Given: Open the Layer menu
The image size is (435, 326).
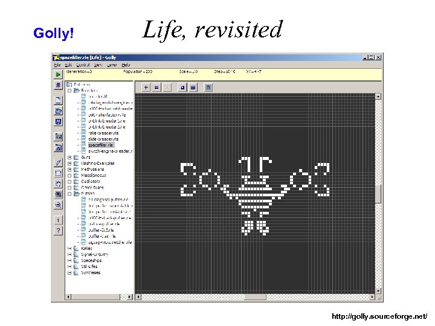Looking at the screenshot, I should coord(112,65).
